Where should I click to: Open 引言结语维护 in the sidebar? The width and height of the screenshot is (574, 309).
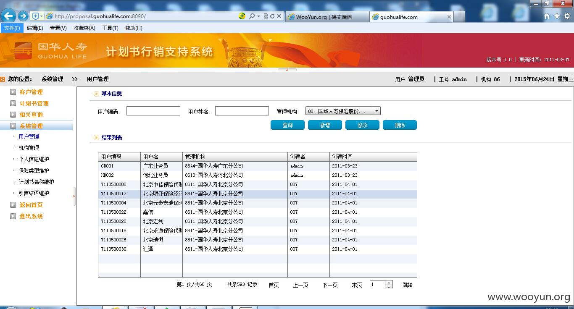pos(34,193)
